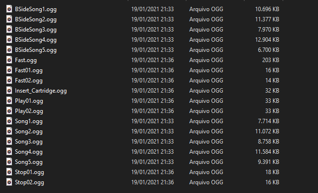Screen dimensions: 318x193
Task: Click the Insert_Cartridge.ogg file icon
Action: pos(9,90)
